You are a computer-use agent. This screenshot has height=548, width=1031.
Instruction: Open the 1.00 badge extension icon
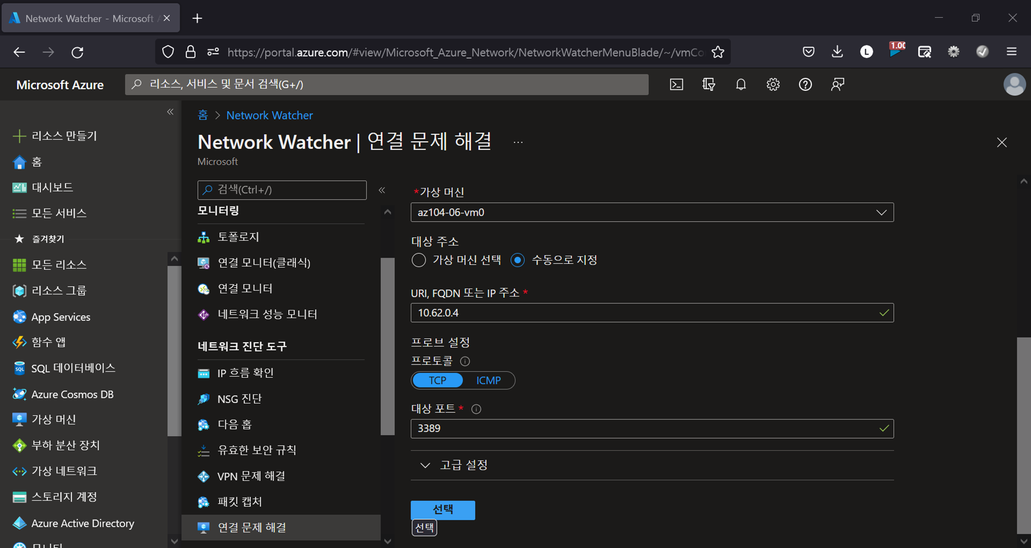click(896, 50)
